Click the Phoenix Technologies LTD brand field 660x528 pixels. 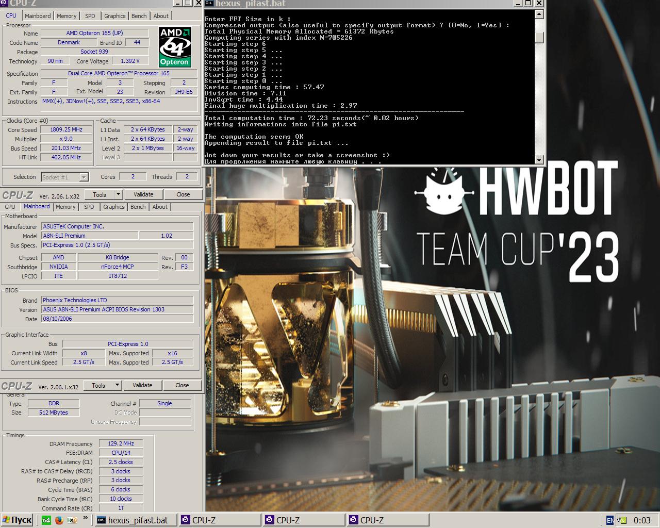(118, 300)
